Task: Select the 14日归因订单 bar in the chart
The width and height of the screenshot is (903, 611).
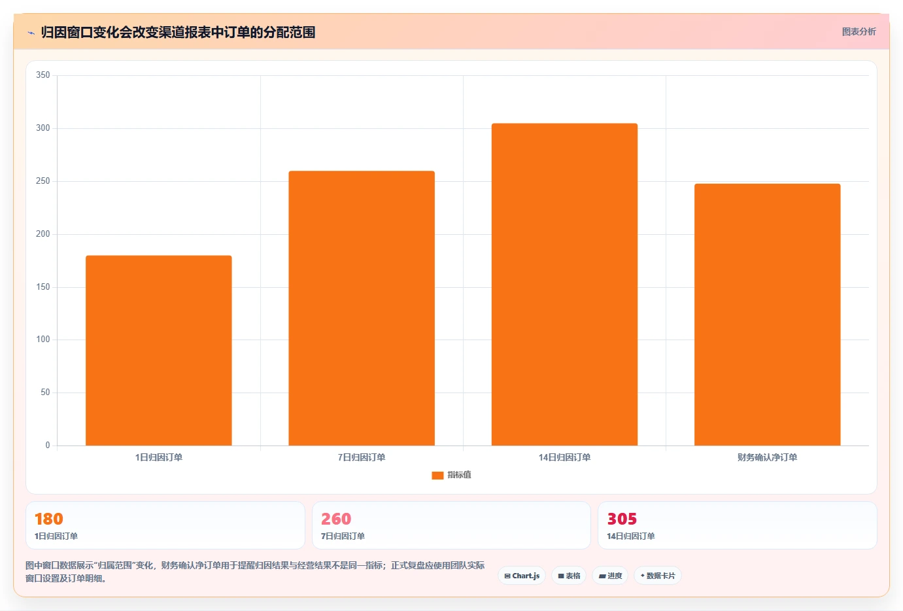Action: point(564,285)
